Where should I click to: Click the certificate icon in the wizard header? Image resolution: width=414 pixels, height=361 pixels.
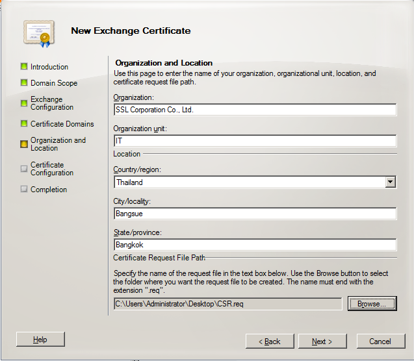click(x=38, y=32)
